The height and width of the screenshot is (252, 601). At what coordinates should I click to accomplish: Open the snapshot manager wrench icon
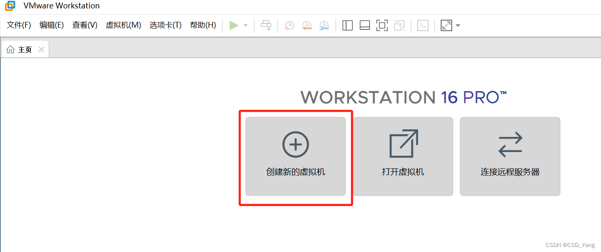324,26
